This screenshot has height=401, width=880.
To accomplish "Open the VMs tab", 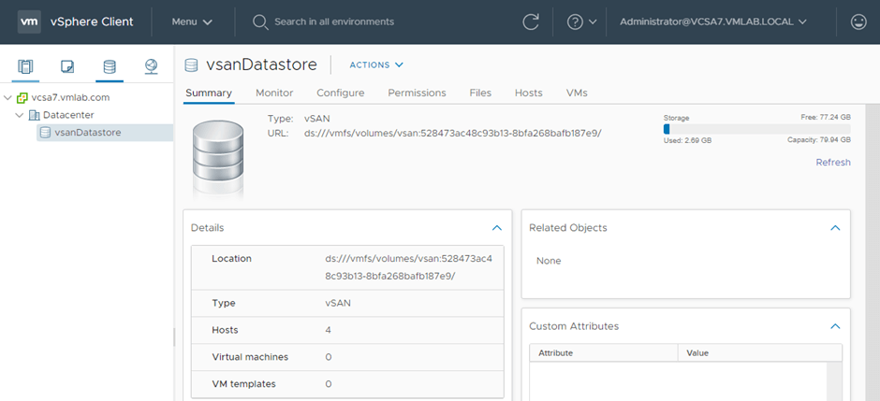I will 577,93.
